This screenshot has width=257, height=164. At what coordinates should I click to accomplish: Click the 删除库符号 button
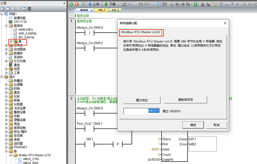185,100
